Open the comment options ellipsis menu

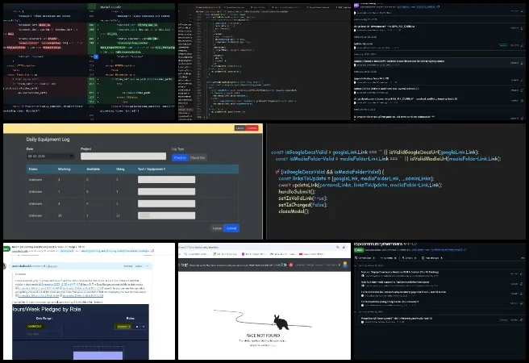(x=147, y=266)
